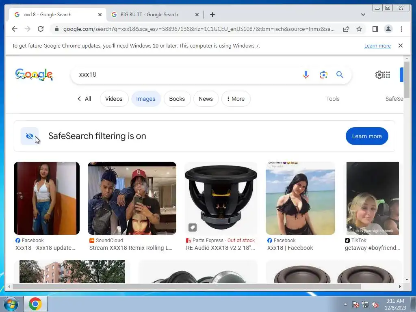Image resolution: width=416 pixels, height=312 pixels.
Task: Open Windows Start menu
Action: click(x=11, y=304)
